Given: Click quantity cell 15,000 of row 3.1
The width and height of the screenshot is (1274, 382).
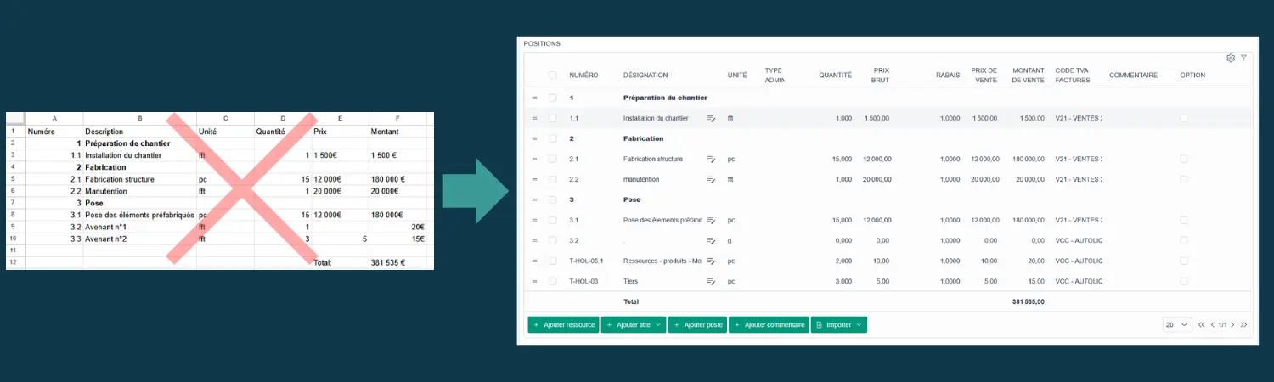Looking at the screenshot, I should (x=842, y=220).
